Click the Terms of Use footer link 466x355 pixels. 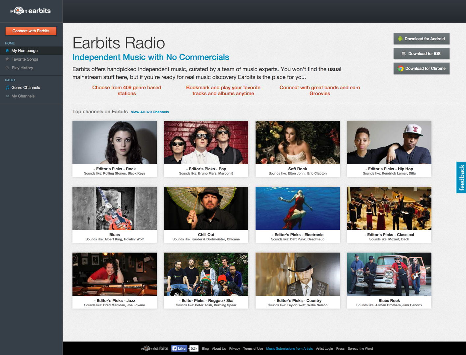click(x=253, y=349)
